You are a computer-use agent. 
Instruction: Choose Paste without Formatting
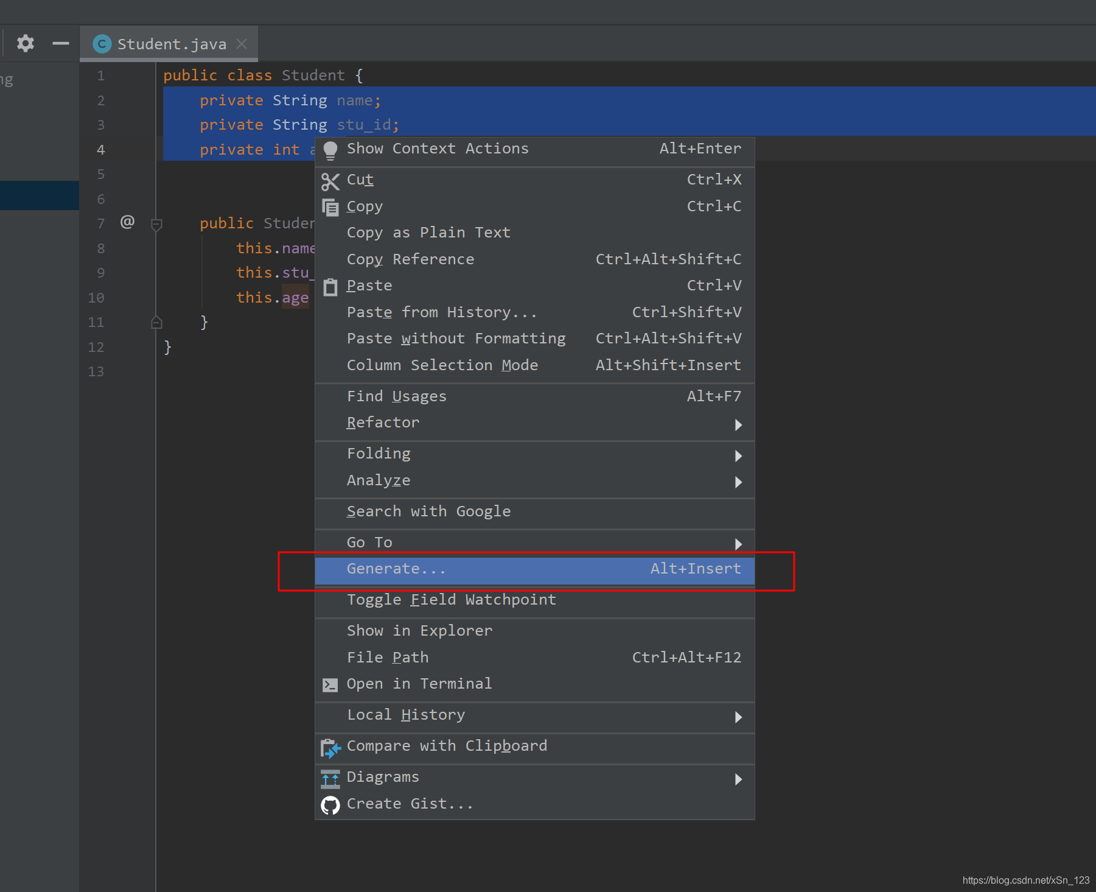[x=535, y=339]
